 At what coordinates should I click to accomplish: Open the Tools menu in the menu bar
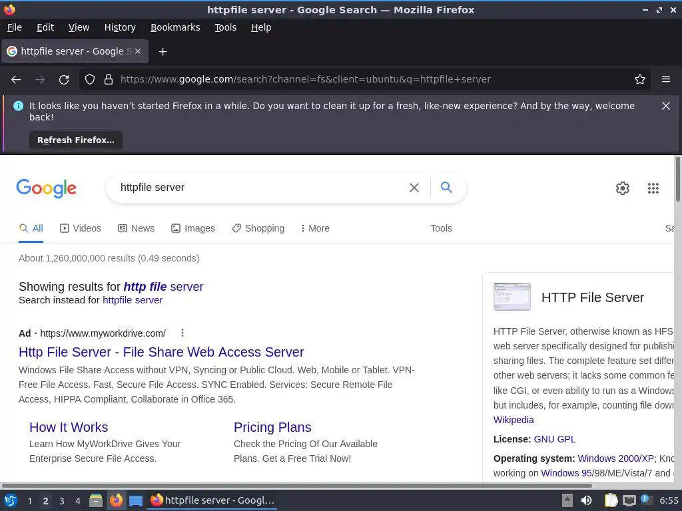point(225,27)
